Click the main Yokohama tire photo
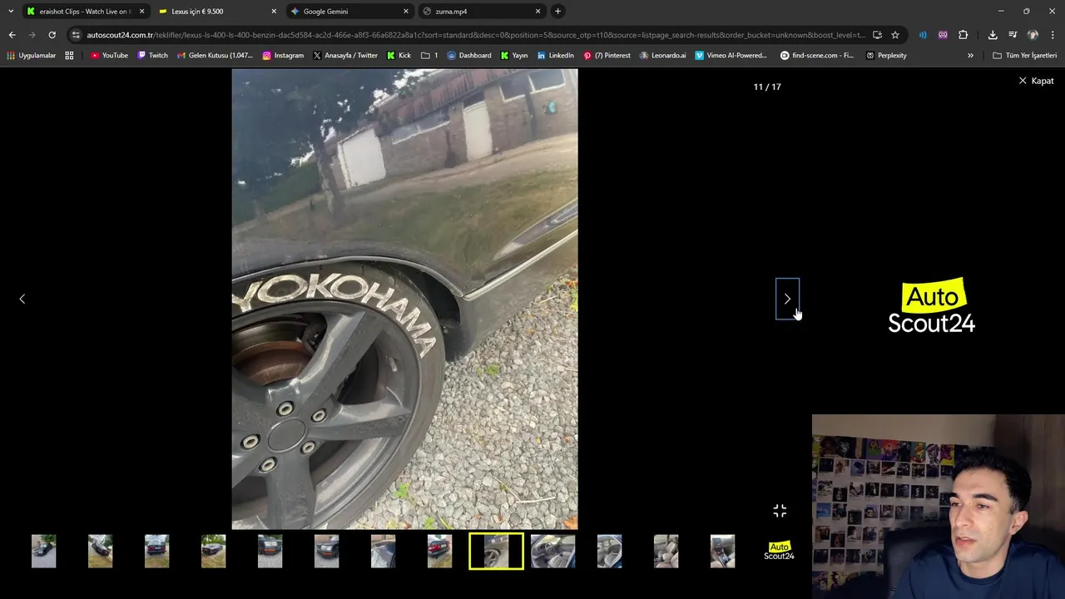Viewport: 1065px width, 599px height. pyautogui.click(x=404, y=299)
